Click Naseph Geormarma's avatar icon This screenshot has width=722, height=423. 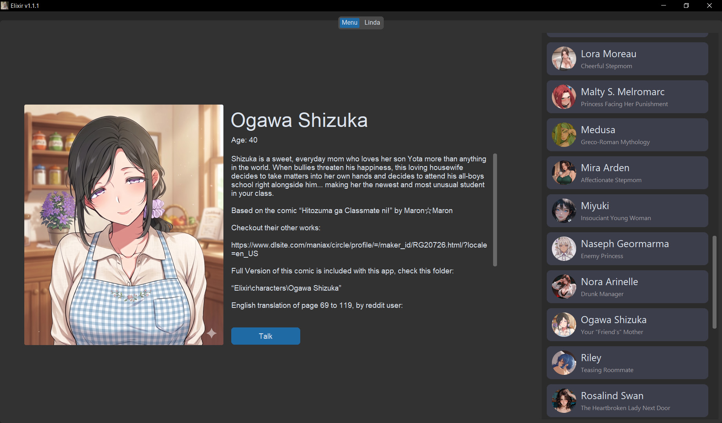pyautogui.click(x=564, y=249)
